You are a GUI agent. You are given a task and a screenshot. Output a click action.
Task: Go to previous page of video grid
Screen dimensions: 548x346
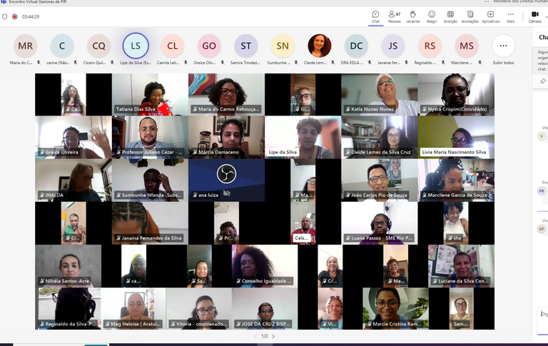(255, 336)
